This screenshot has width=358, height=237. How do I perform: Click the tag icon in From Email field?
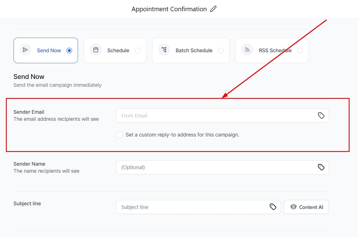point(321,115)
